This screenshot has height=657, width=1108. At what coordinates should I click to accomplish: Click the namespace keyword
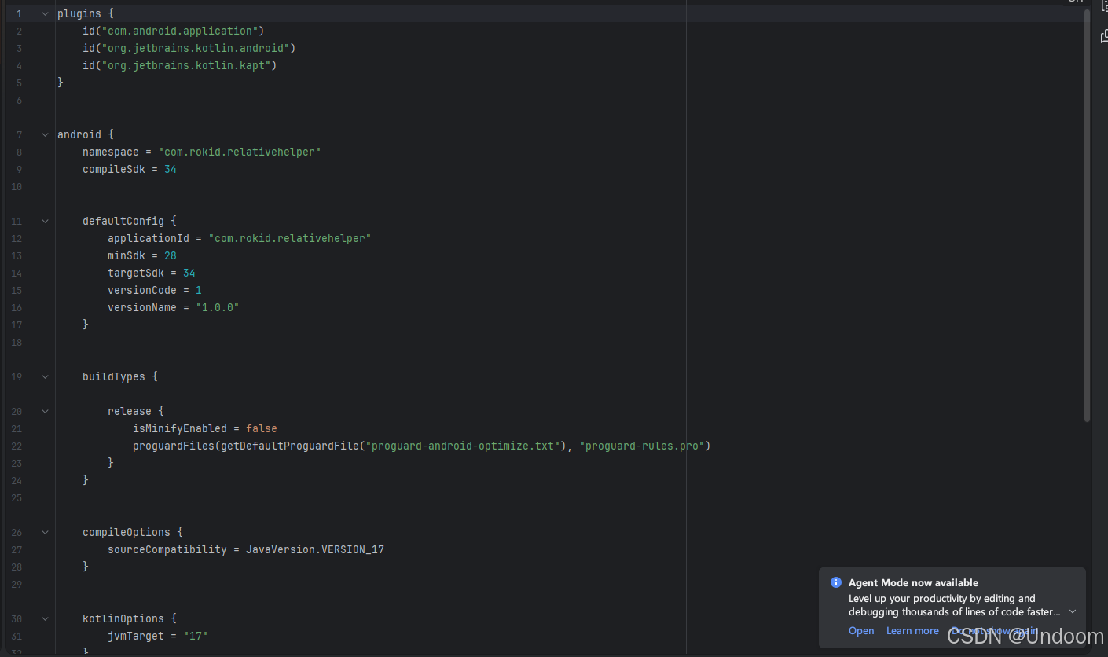(111, 152)
